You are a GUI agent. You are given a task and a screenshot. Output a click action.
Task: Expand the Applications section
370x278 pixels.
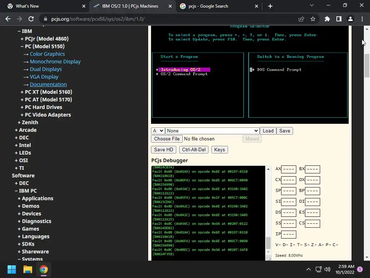(x=35, y=198)
